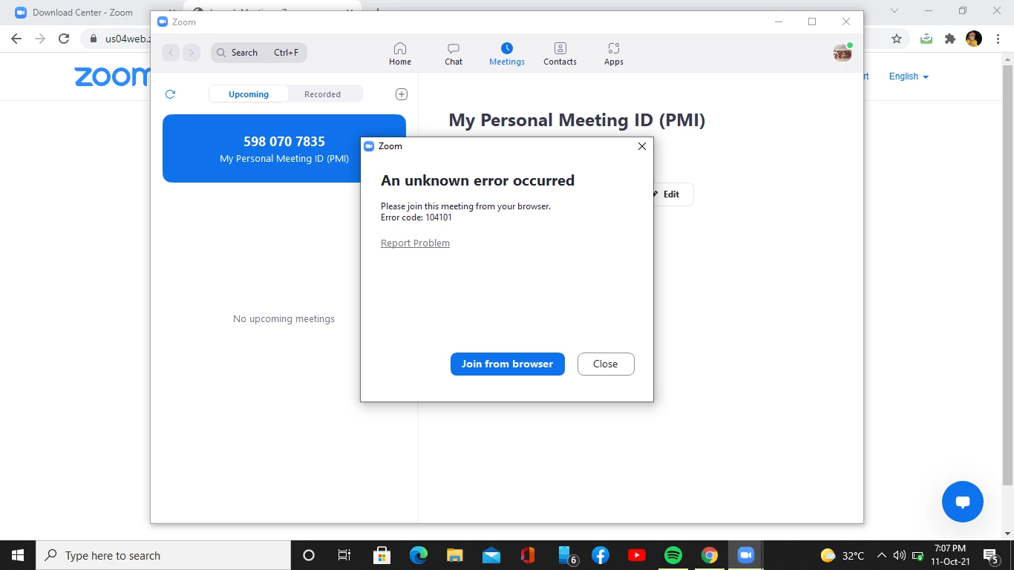Bookmark this page with the star icon
The height and width of the screenshot is (570, 1014).
tap(897, 39)
